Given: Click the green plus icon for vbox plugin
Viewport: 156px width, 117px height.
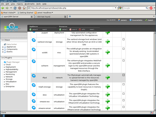Looking at the screenshot, I should coord(107,95).
